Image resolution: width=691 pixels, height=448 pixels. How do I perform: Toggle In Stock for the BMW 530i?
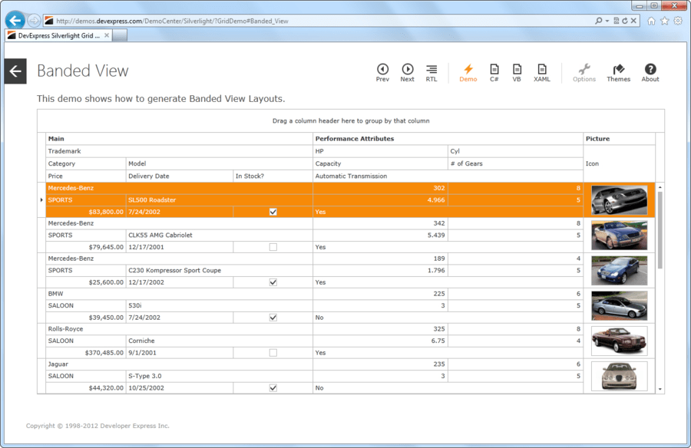[x=273, y=317]
